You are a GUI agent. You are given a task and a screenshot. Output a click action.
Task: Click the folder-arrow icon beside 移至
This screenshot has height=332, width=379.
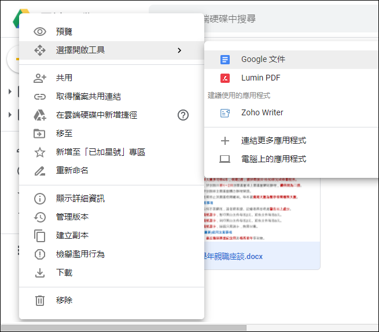tap(39, 134)
